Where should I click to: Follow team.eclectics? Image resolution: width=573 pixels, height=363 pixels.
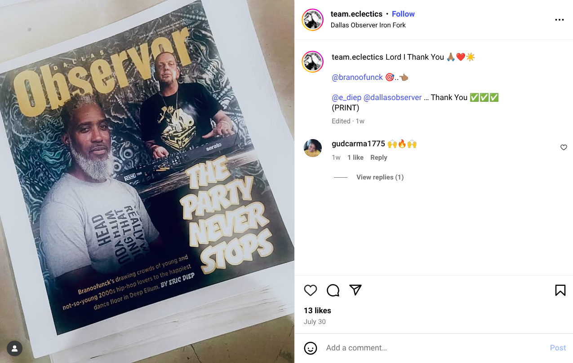tap(403, 14)
